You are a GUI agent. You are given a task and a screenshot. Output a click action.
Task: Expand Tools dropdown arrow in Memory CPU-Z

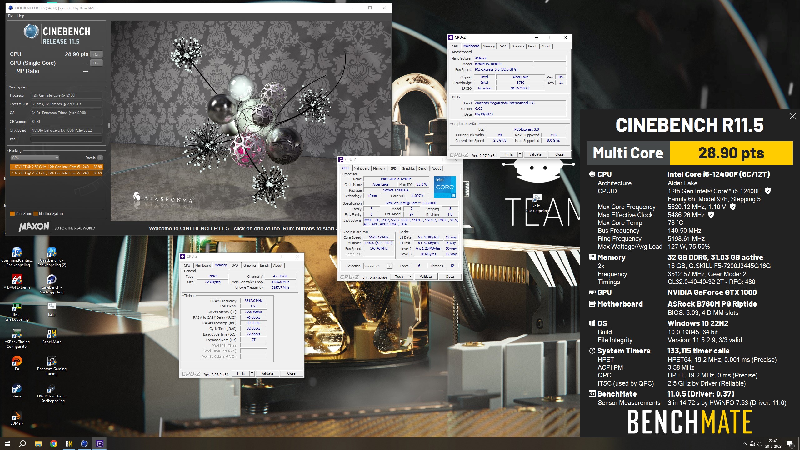pos(252,373)
